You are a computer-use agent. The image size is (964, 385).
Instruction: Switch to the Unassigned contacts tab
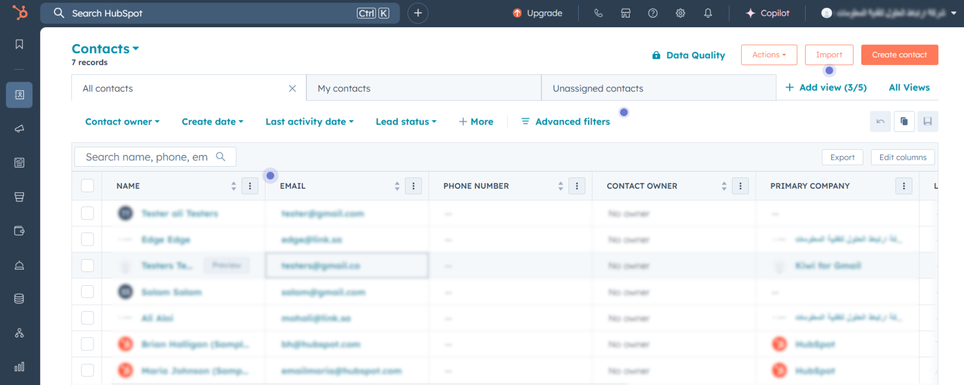659,88
